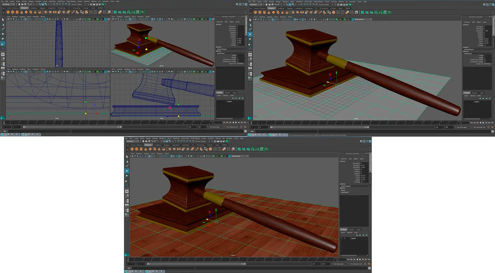
Task: Toggle Snap to curves in the top-left window's status line
Action: coord(58,4)
